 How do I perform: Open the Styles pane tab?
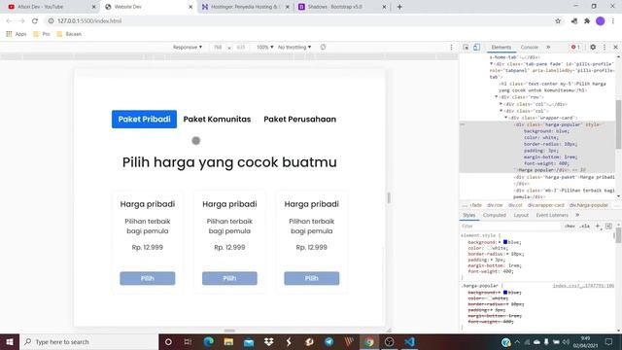(x=468, y=215)
